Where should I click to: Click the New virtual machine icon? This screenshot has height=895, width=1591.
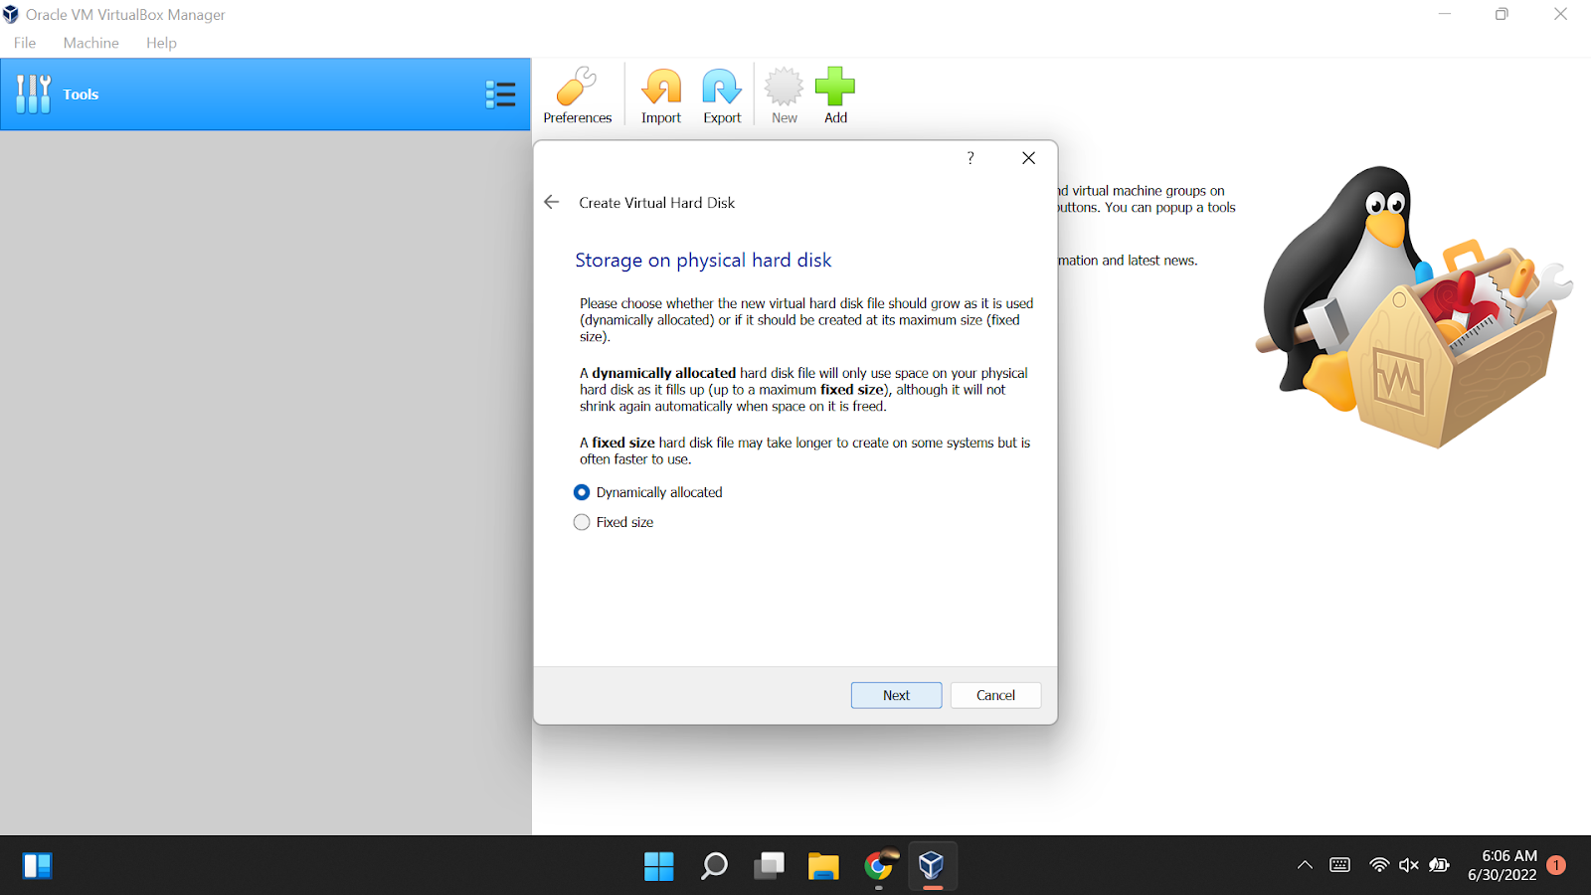784,95
